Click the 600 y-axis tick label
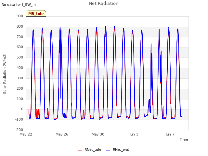This screenshot has width=208, height=156. coord(20,47)
